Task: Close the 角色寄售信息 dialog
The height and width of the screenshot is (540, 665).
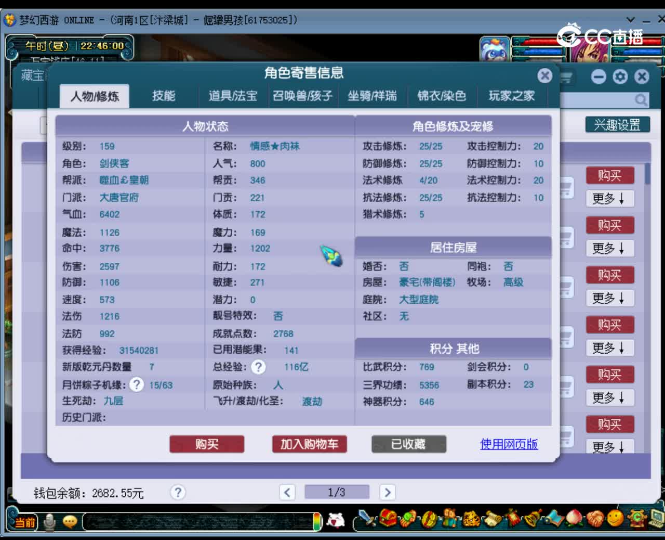Action: 544,76
